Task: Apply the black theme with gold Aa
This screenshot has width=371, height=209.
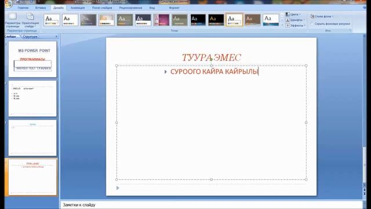Action: point(216,20)
